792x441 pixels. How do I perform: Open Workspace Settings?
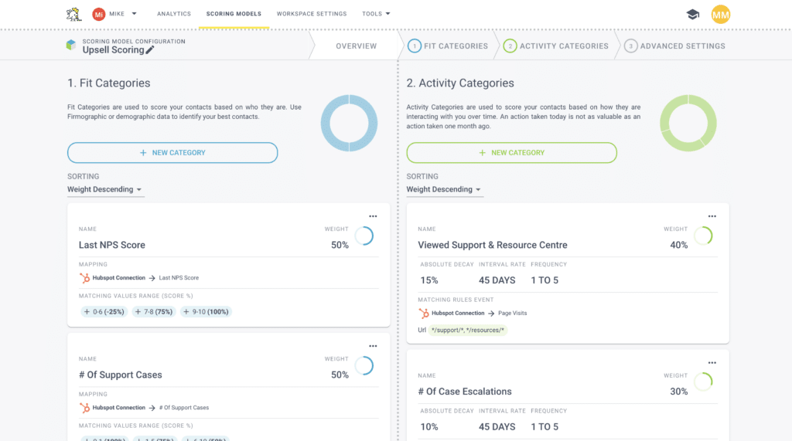click(x=312, y=14)
